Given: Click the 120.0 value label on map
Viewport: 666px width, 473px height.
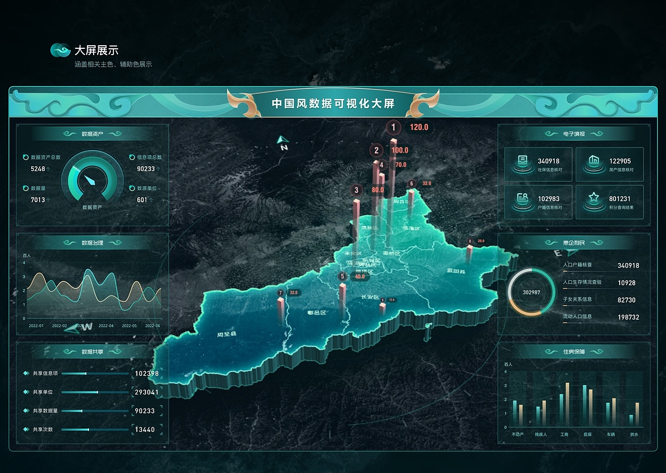Looking at the screenshot, I should coord(419,127).
